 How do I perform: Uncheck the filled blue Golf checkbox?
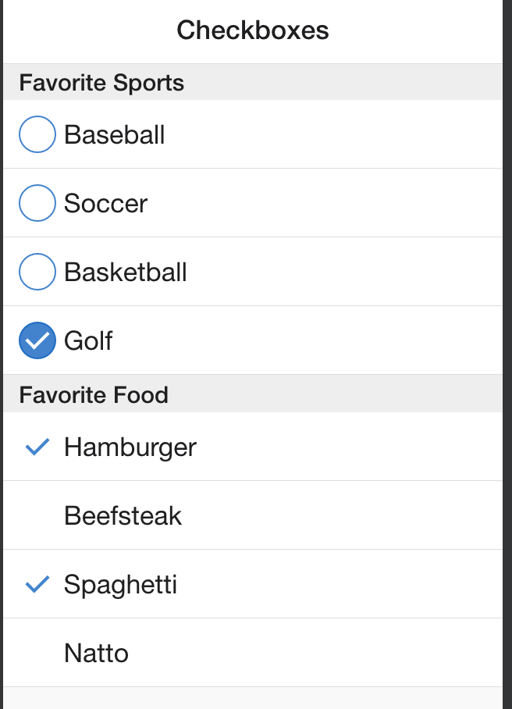[37, 340]
